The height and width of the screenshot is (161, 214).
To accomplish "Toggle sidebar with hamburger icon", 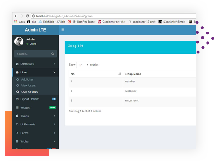I will (63, 29).
